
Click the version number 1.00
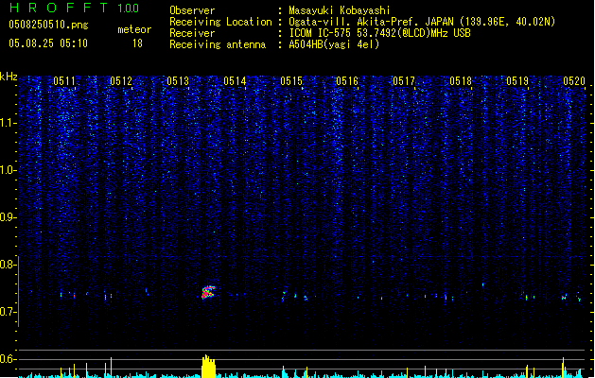(129, 9)
